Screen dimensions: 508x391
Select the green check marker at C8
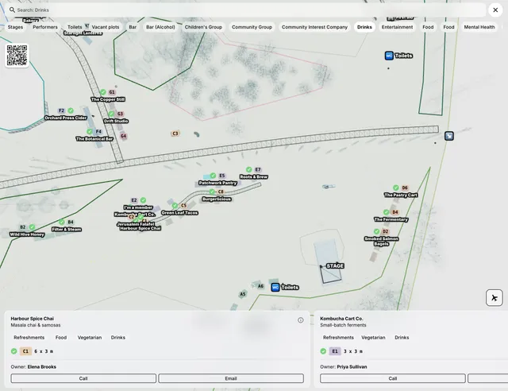pos(212,192)
